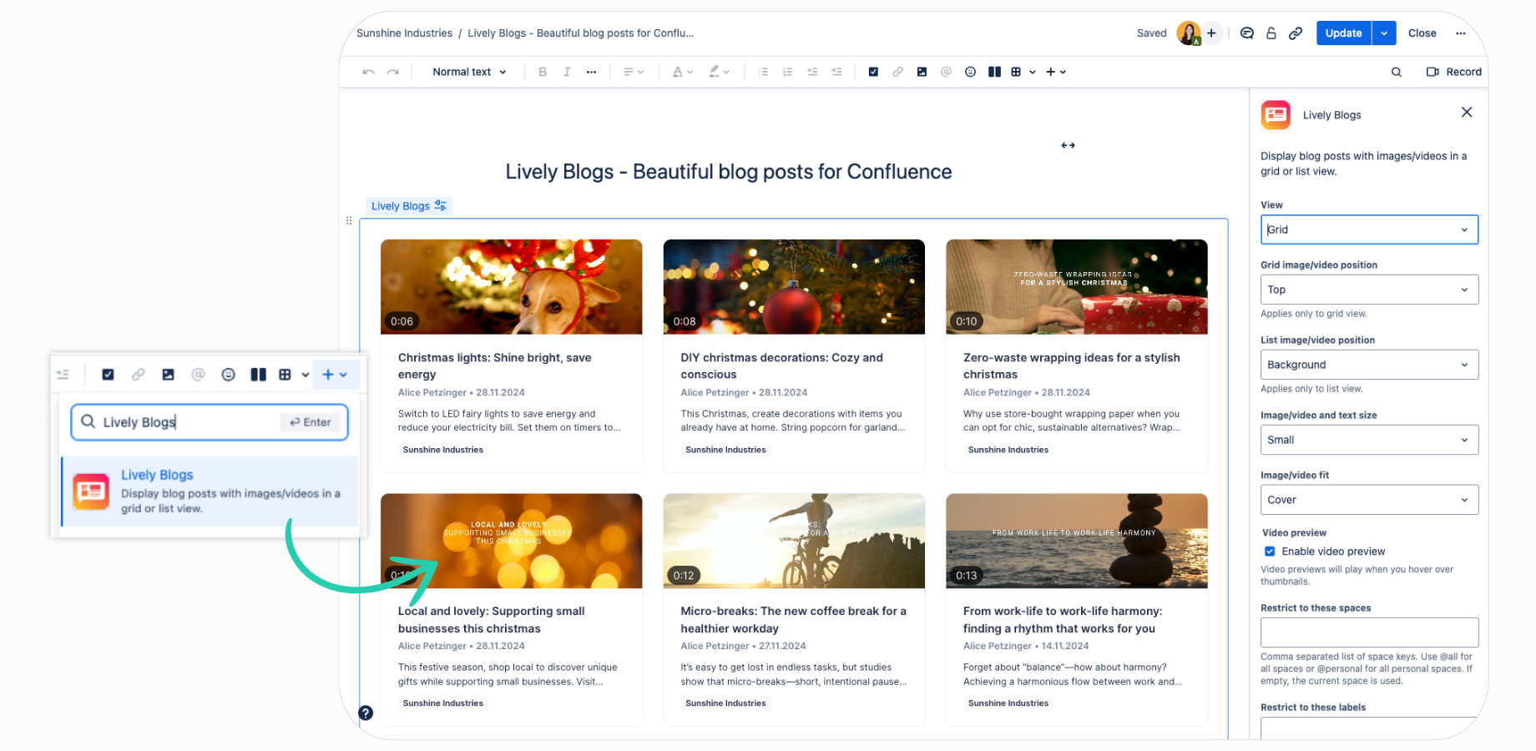This screenshot has width=1536, height=751.
Task: Insert action item checkbox from main toolbar
Action: (873, 72)
